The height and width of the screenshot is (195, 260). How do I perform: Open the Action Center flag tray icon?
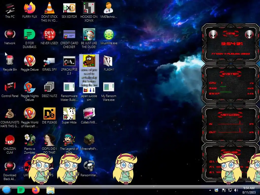[x=224, y=190]
